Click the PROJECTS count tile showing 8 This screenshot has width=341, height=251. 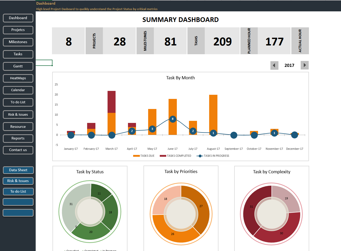[68, 41]
